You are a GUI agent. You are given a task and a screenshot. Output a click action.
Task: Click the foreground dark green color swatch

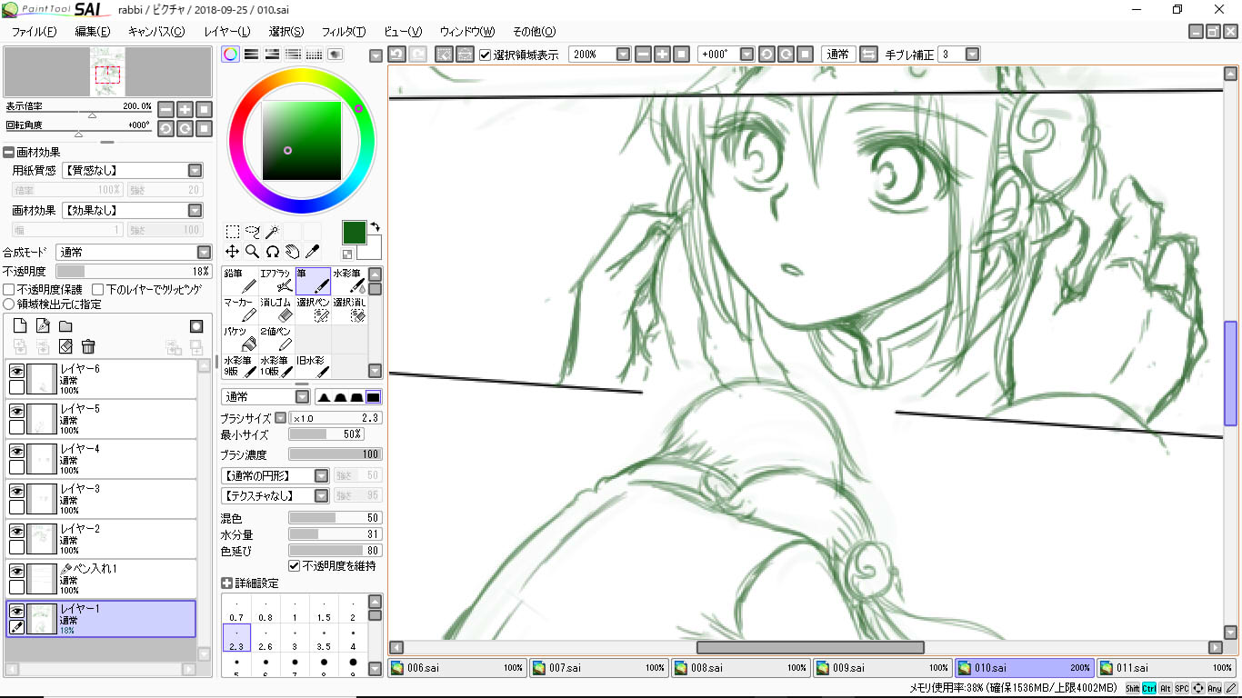click(354, 232)
